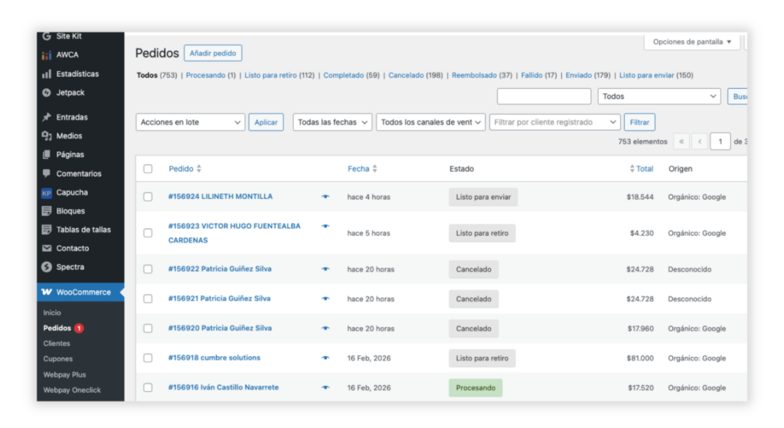Open WooCommerce Clientes submenu item
The image size is (784, 428).
coord(57,344)
